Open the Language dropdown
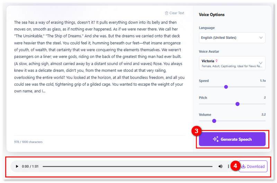Image resolution: width=277 pixels, height=183 pixels. 232,38
